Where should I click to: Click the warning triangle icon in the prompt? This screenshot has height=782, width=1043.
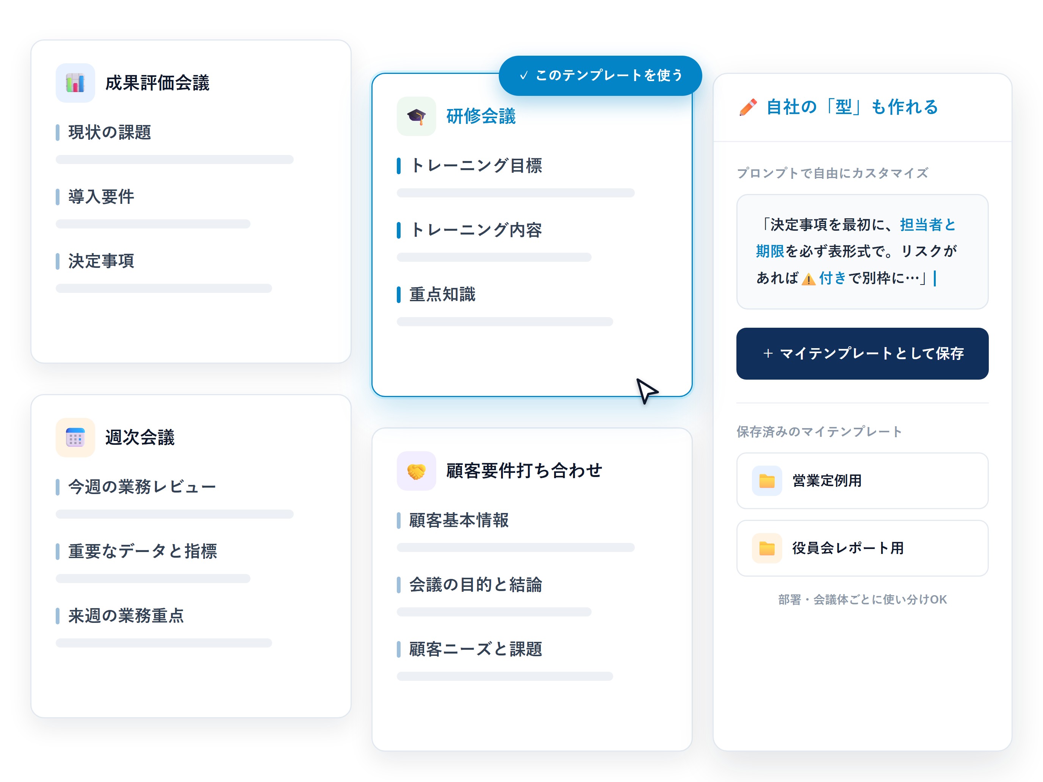808,279
